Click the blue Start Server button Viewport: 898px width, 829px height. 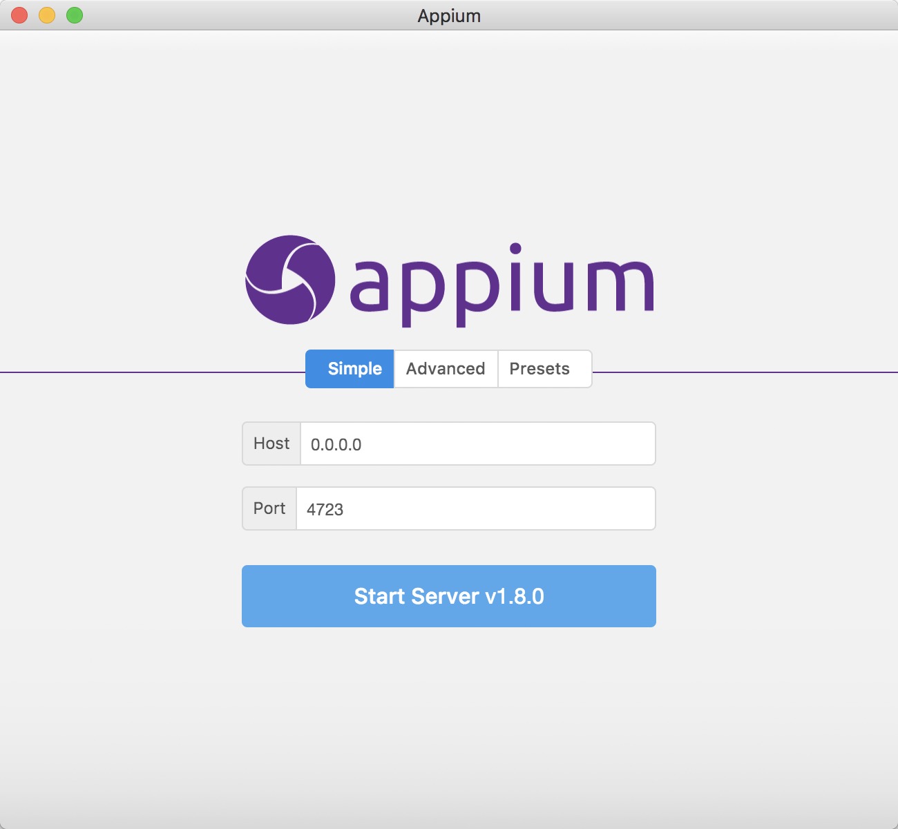[448, 595]
